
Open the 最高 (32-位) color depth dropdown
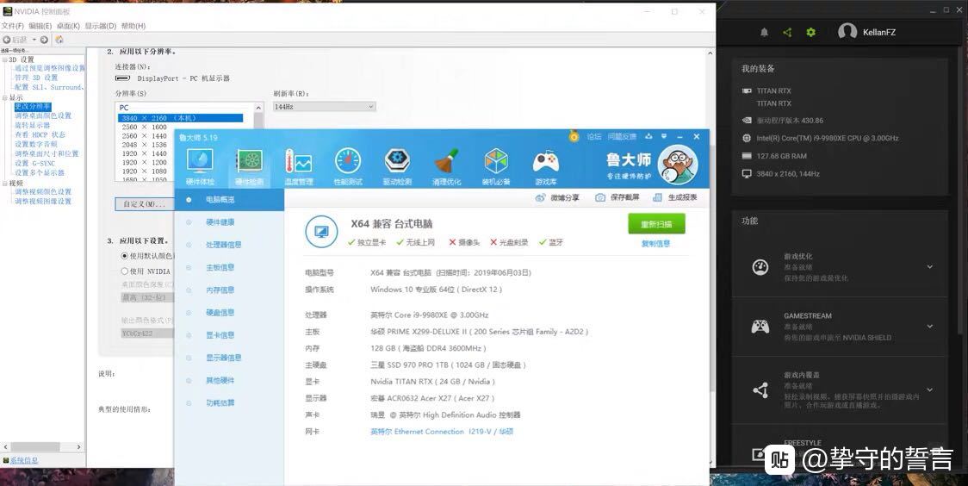coord(147,297)
